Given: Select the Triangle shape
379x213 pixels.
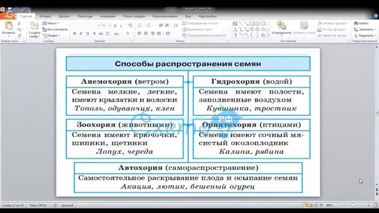Looking at the screenshot, I should coord(235,29).
